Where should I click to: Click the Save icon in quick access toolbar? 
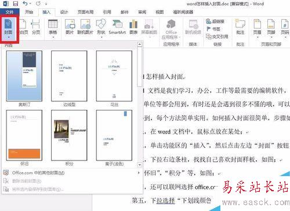(15, 3)
